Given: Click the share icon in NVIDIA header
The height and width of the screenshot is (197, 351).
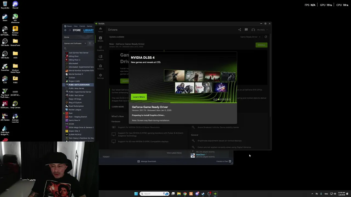Looking at the screenshot, I should (240, 30).
